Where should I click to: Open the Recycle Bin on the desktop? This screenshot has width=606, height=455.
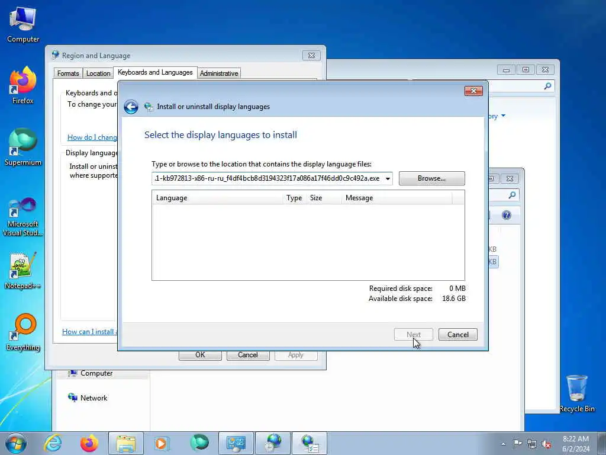tap(577, 393)
